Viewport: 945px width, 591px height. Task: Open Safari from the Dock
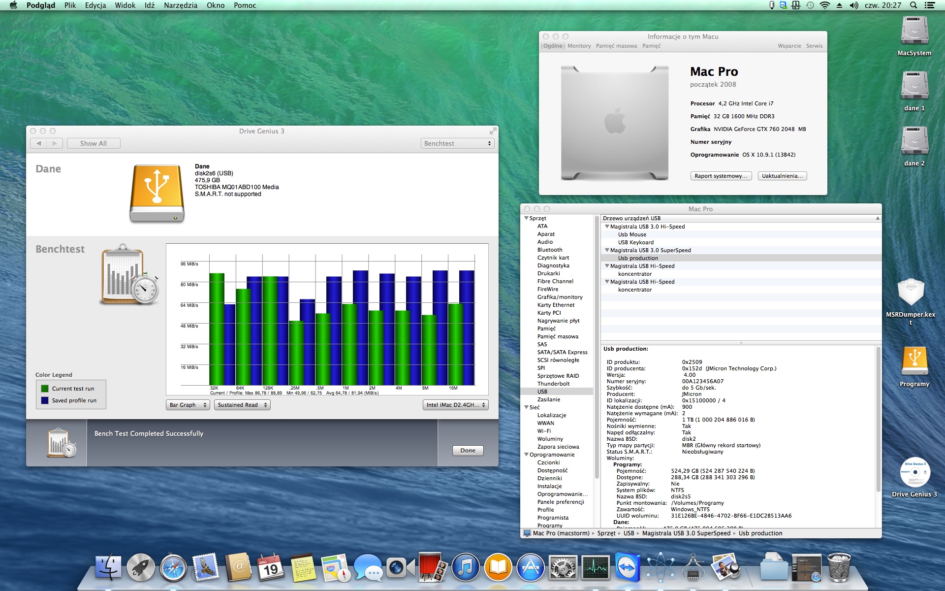[x=173, y=567]
